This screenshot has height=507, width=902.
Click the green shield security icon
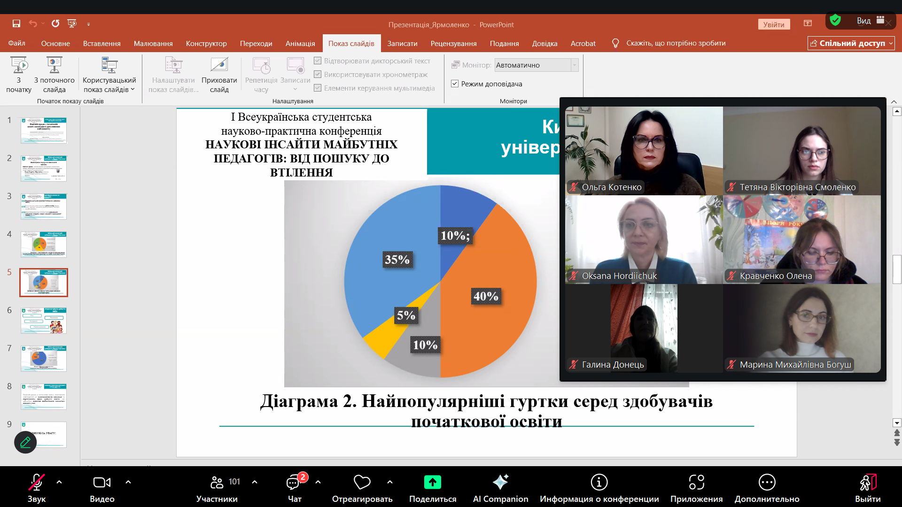tap(835, 20)
